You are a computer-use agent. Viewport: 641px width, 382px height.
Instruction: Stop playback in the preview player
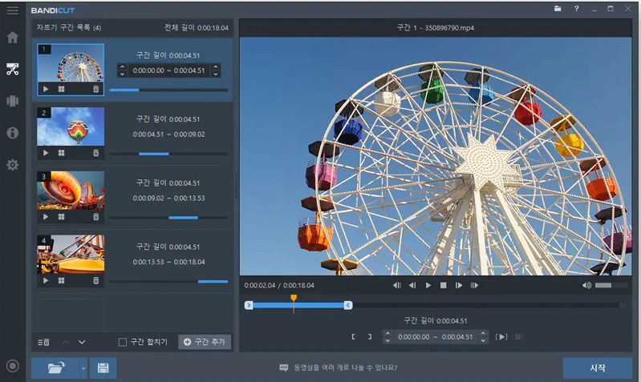click(x=443, y=285)
